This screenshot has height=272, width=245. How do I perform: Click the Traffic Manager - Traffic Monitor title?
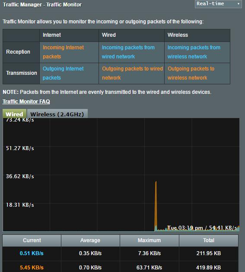click(x=42, y=5)
